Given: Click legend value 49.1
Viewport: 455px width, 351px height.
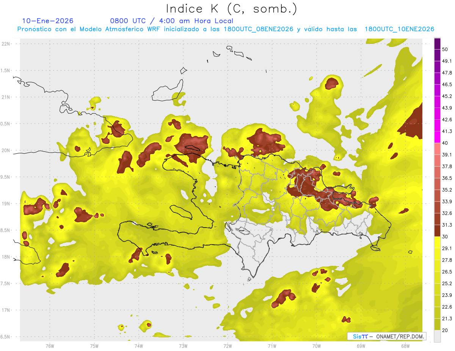Looking at the screenshot, I should coord(447,61).
